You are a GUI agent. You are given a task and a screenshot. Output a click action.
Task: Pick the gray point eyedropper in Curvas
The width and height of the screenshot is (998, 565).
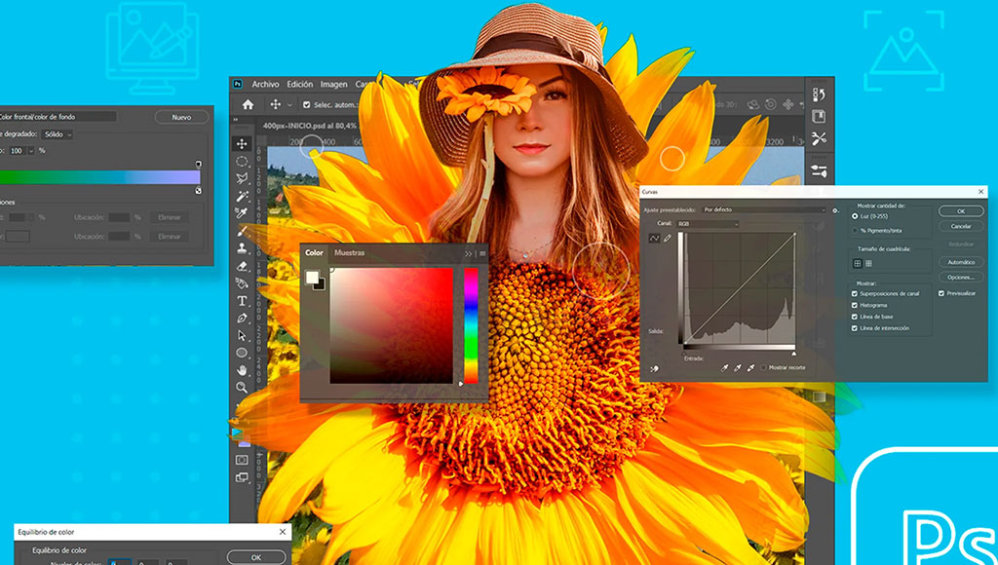click(738, 368)
